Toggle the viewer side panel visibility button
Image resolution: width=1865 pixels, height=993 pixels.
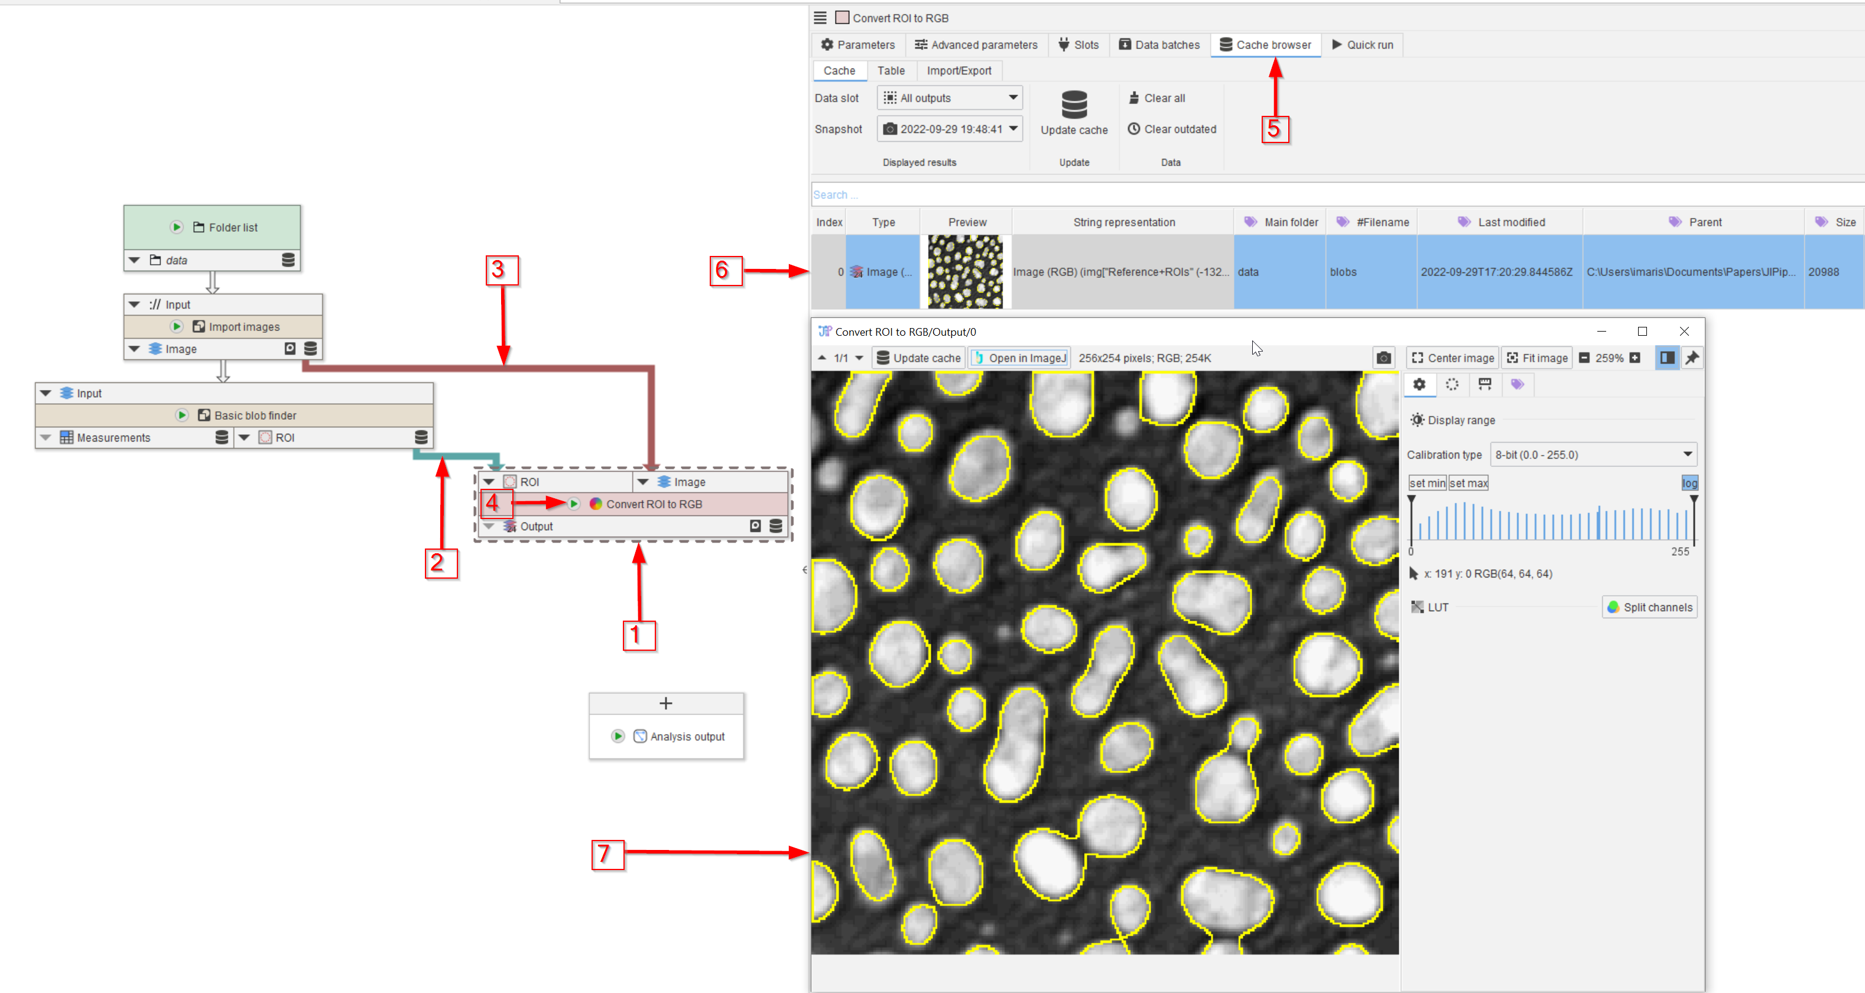(1666, 358)
